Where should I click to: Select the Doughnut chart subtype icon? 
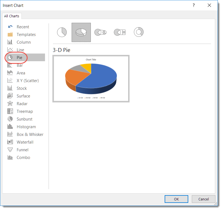pos(139,32)
